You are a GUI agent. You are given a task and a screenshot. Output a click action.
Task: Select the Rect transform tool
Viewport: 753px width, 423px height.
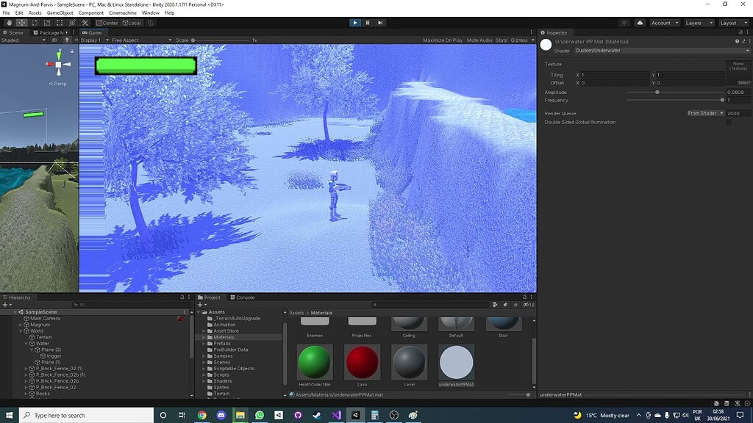tap(59, 23)
